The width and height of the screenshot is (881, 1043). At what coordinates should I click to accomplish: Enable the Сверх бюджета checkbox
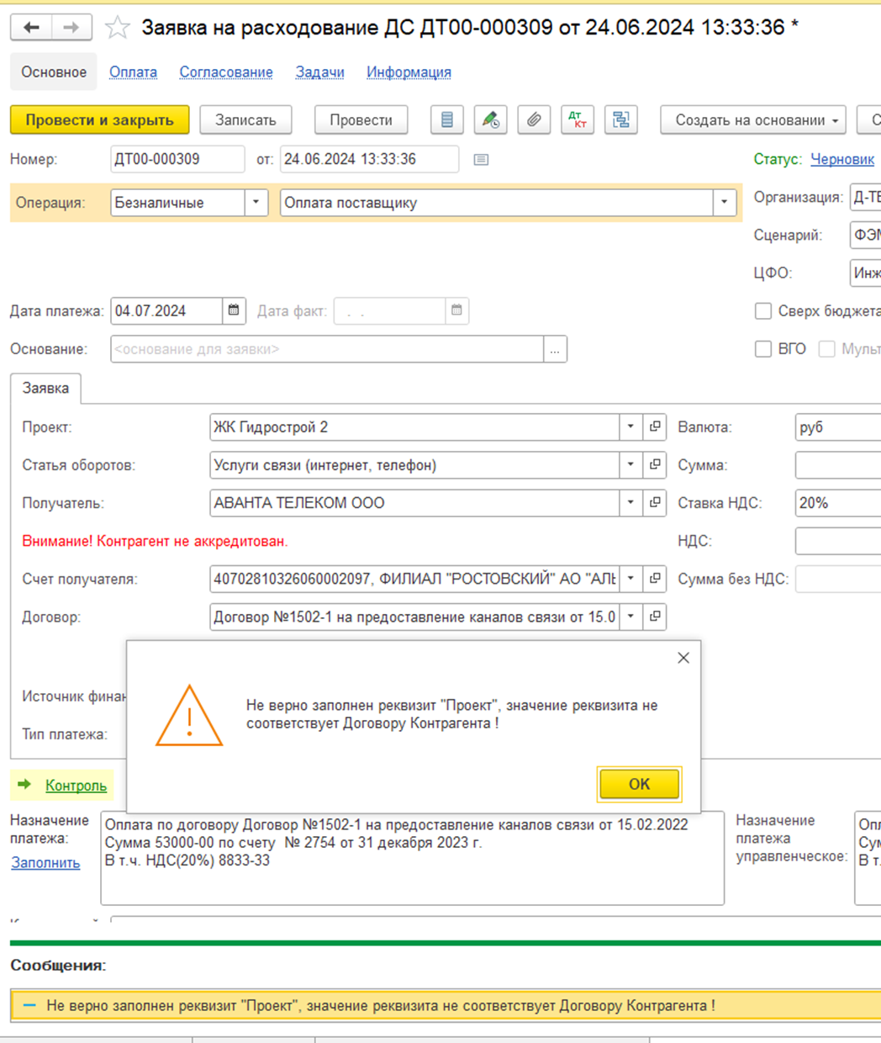click(763, 311)
